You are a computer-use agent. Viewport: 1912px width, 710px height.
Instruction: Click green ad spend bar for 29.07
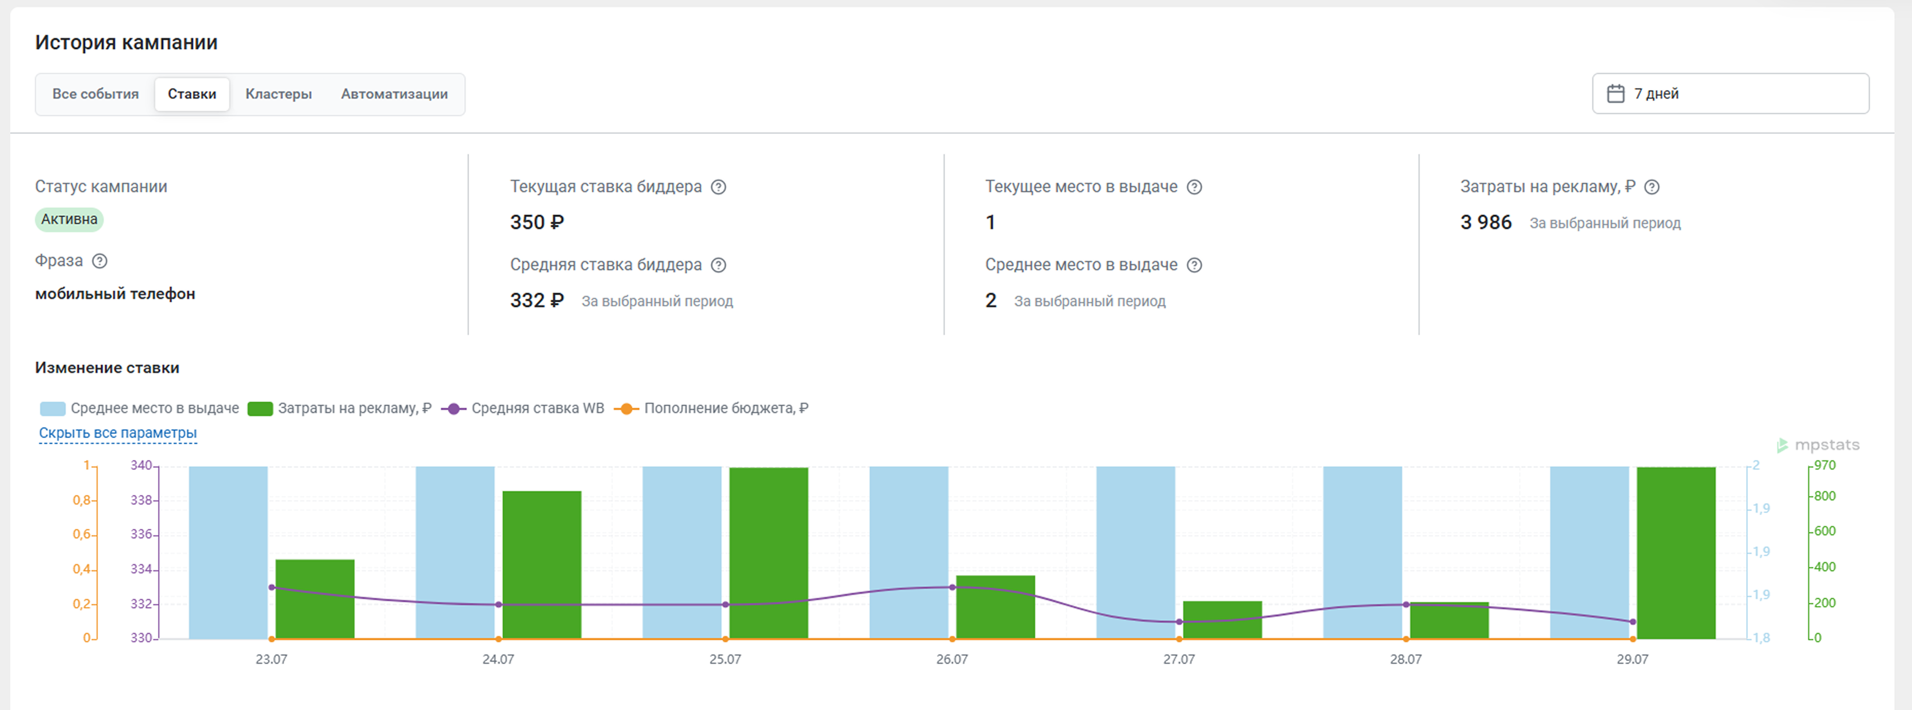point(1676,553)
